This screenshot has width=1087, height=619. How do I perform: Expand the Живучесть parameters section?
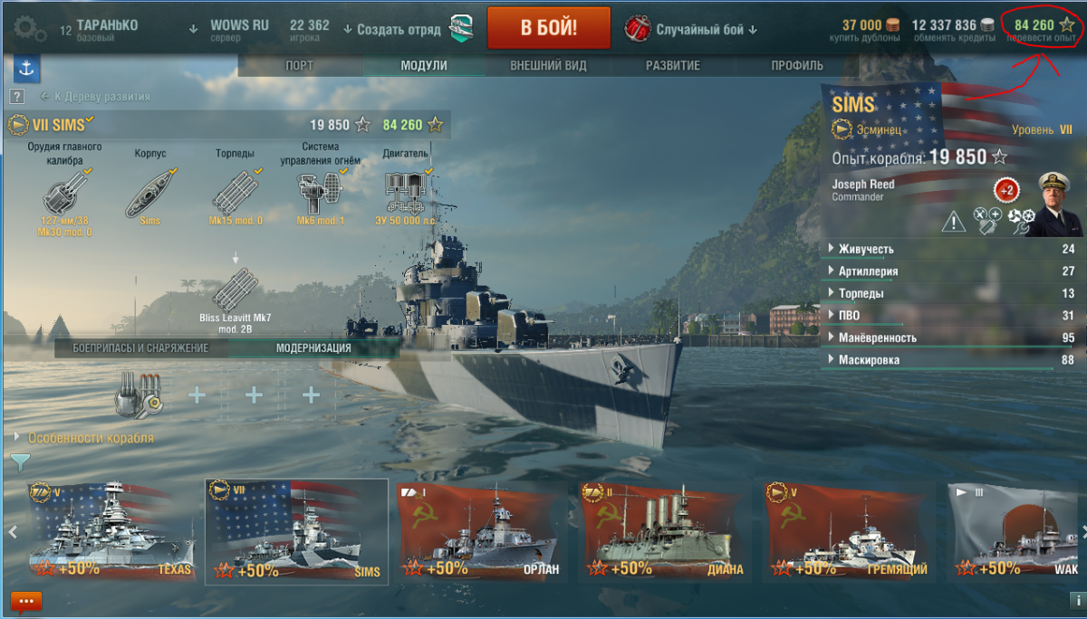pos(953,249)
